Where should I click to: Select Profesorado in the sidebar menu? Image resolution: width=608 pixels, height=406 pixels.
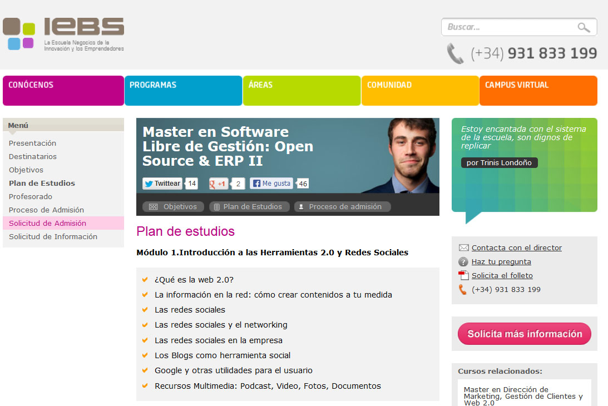tap(30, 196)
